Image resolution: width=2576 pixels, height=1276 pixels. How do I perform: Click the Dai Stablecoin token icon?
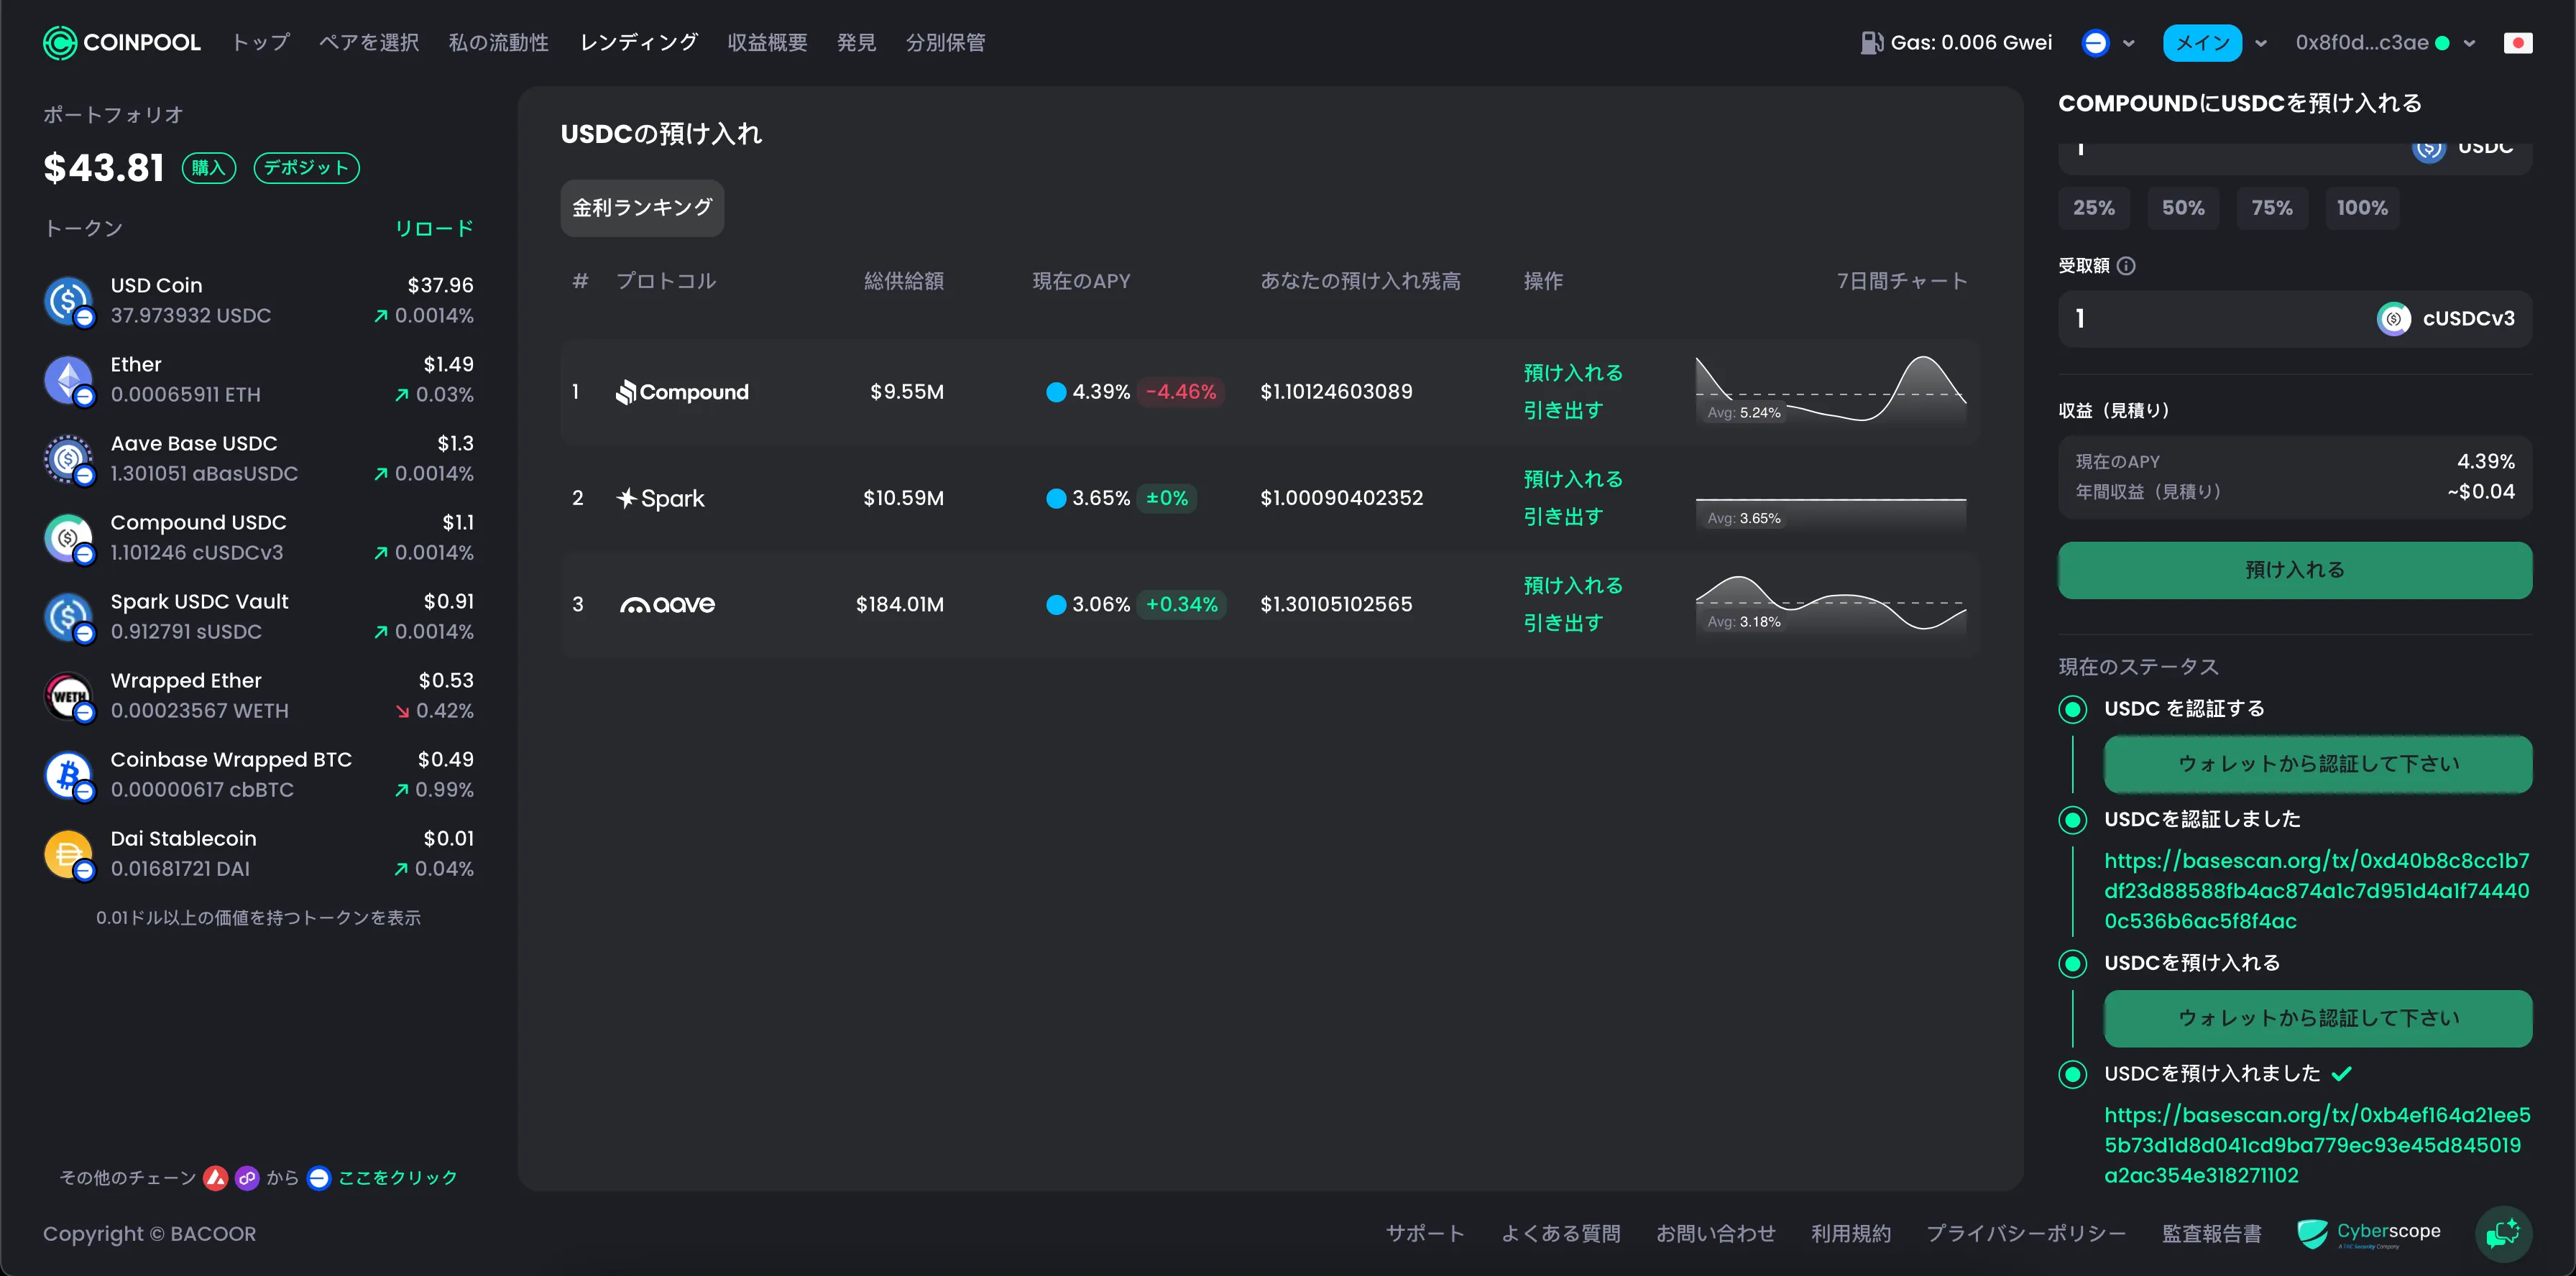click(68, 854)
